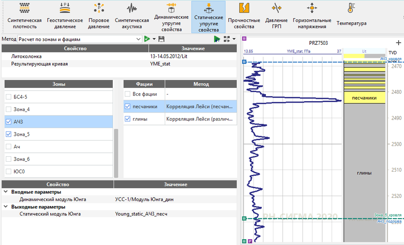Open Pore pressure (Поровое давление) tool
The height and width of the screenshot is (245, 404).
click(x=99, y=16)
